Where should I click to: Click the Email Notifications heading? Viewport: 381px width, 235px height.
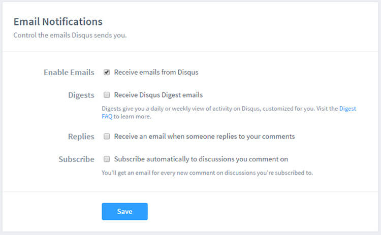tap(58, 22)
